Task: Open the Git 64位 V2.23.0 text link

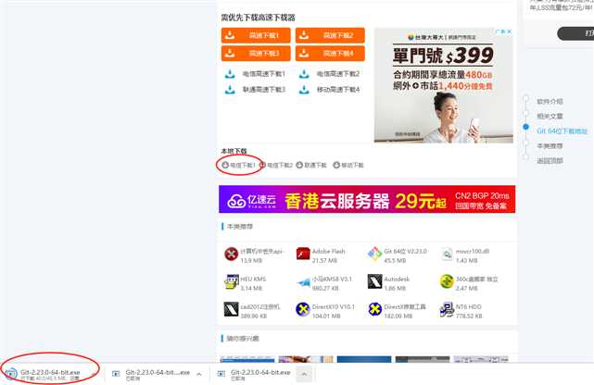Action: click(405, 251)
